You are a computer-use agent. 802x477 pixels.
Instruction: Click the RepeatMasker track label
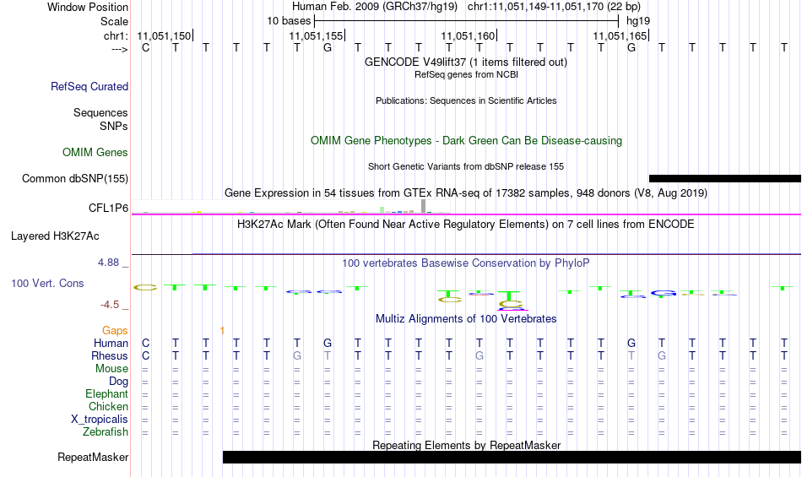[x=93, y=457]
